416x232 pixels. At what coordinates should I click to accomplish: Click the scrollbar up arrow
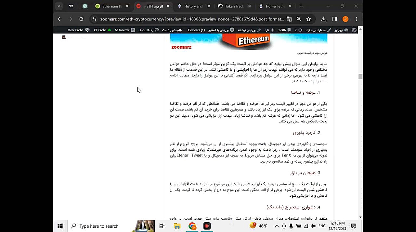(360, 29)
